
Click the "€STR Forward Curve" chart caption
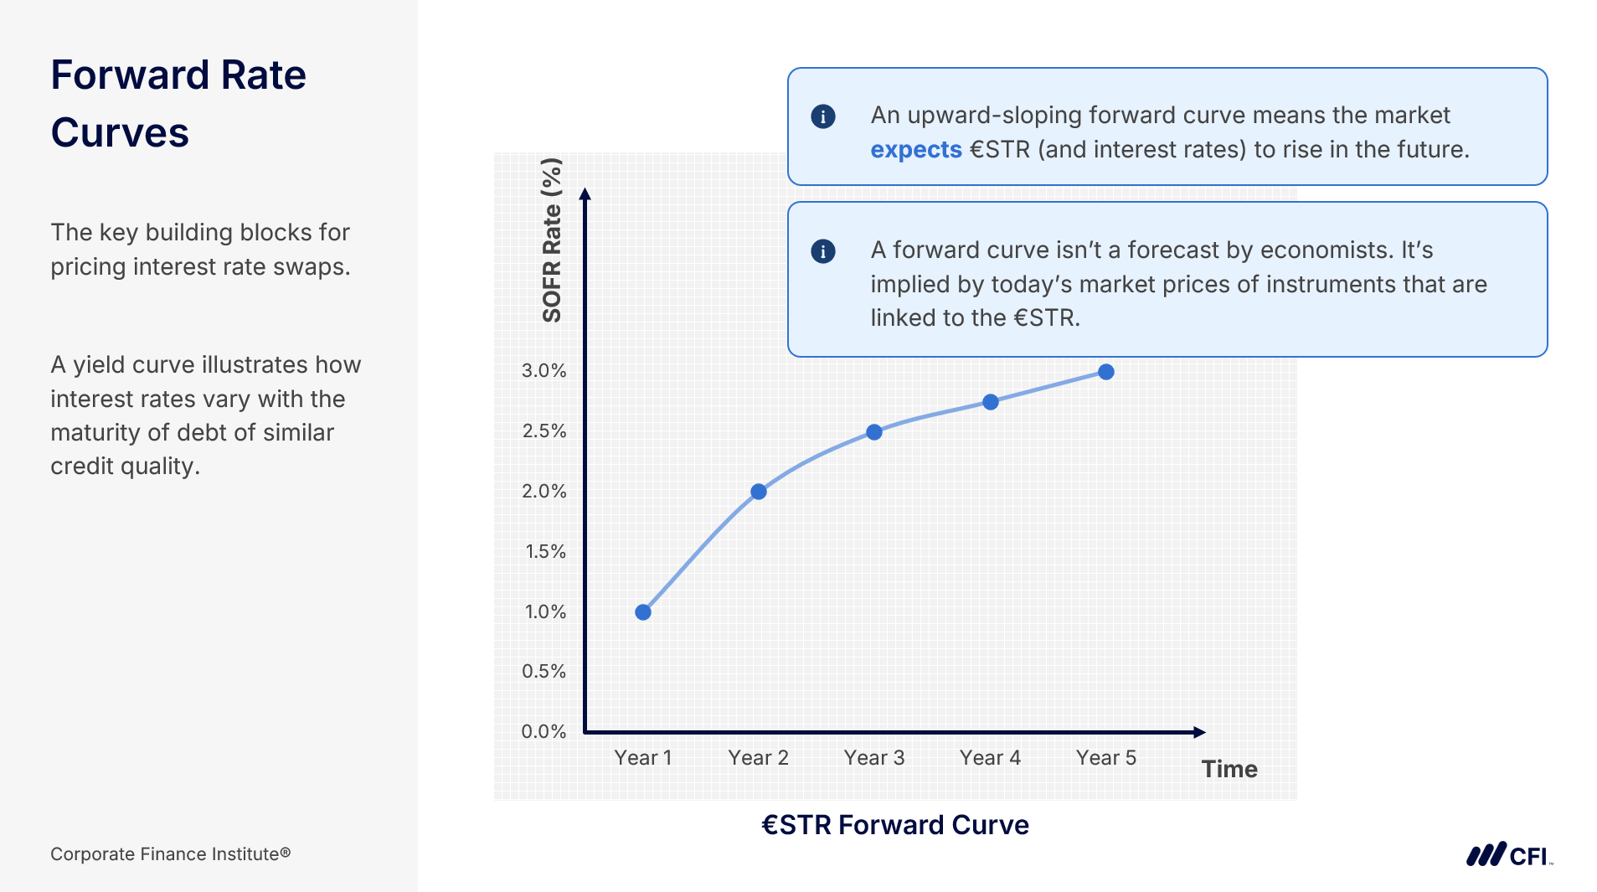[894, 825]
